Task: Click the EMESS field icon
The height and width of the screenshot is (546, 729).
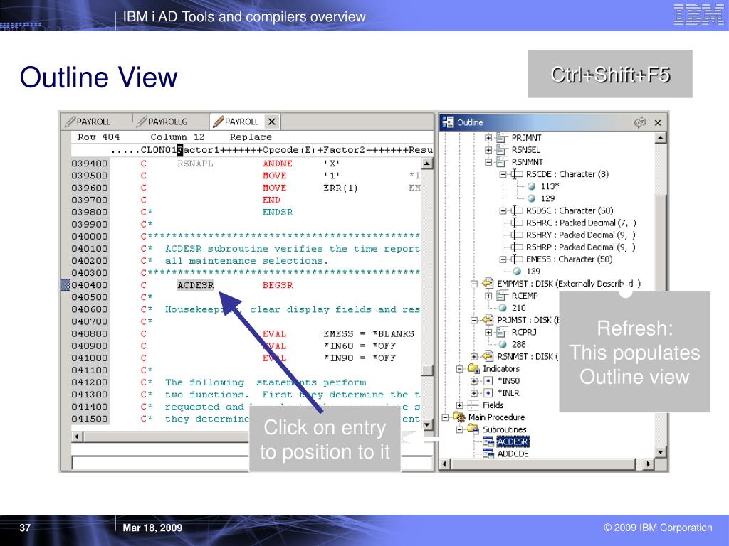Action: (x=517, y=259)
